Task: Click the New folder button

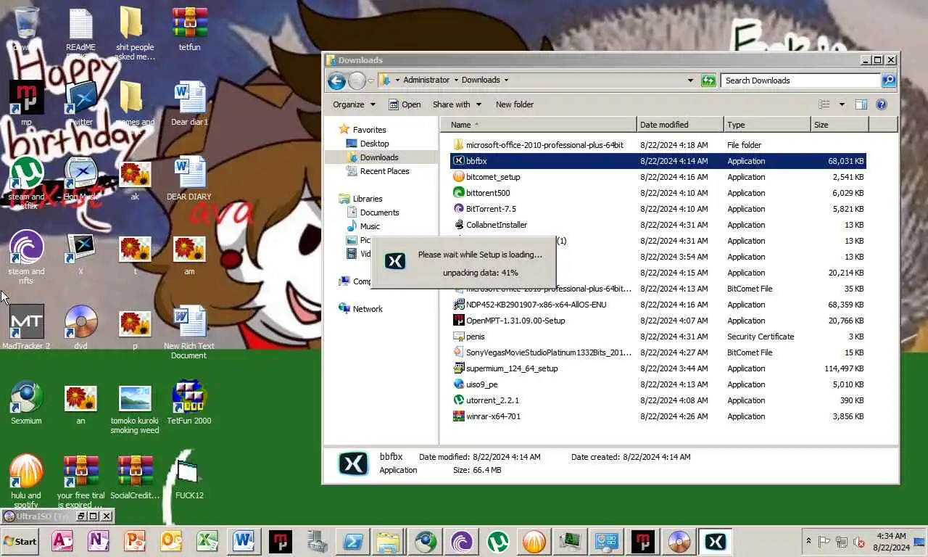Action: (515, 104)
